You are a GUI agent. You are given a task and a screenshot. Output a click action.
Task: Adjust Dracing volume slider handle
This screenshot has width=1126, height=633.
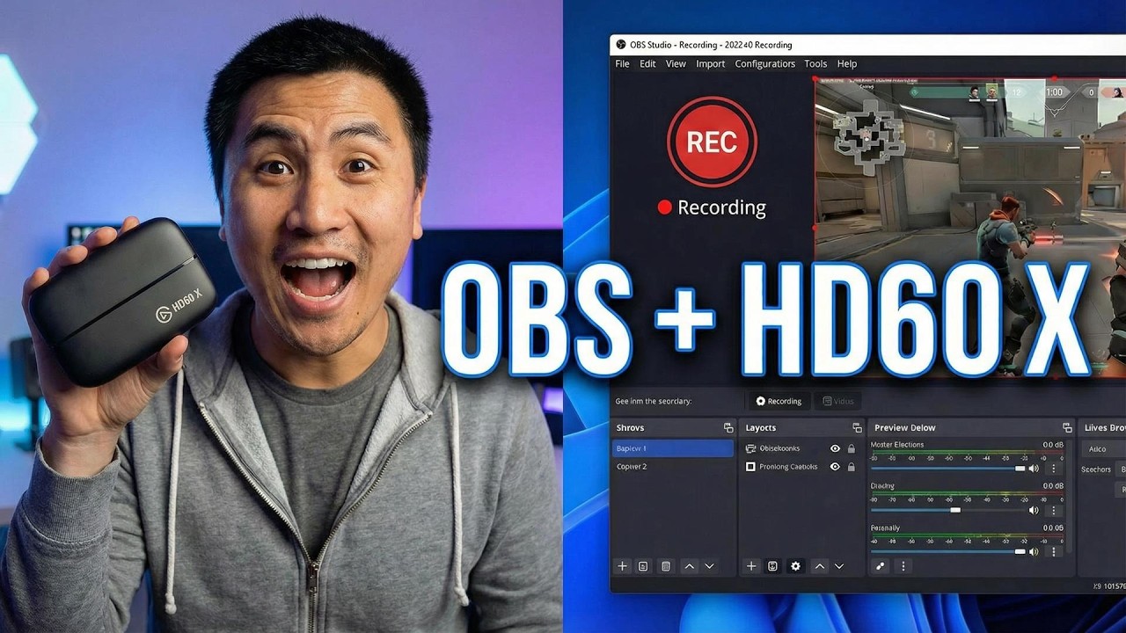coord(955,510)
